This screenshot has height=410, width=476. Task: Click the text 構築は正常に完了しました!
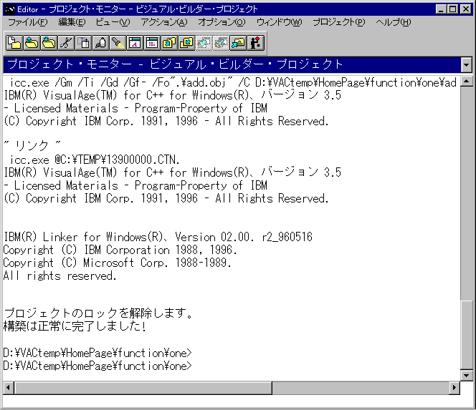[x=75, y=326]
